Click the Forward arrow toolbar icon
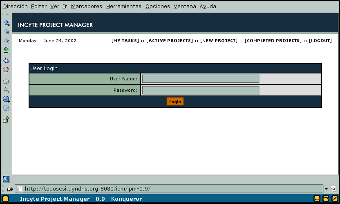Screen dimensions: 340x204 pyautogui.click(x=6, y=41)
